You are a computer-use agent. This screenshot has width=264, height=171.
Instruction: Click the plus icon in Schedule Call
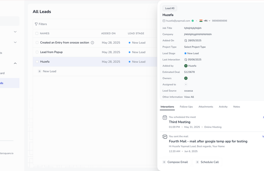pos(197,162)
